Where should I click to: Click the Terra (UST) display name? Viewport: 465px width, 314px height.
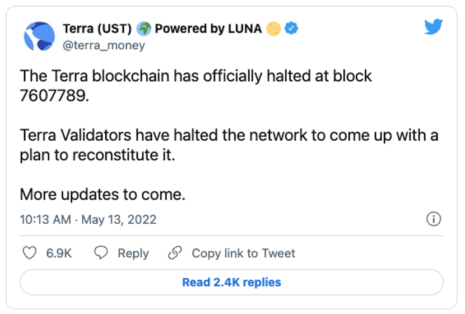click(x=97, y=29)
